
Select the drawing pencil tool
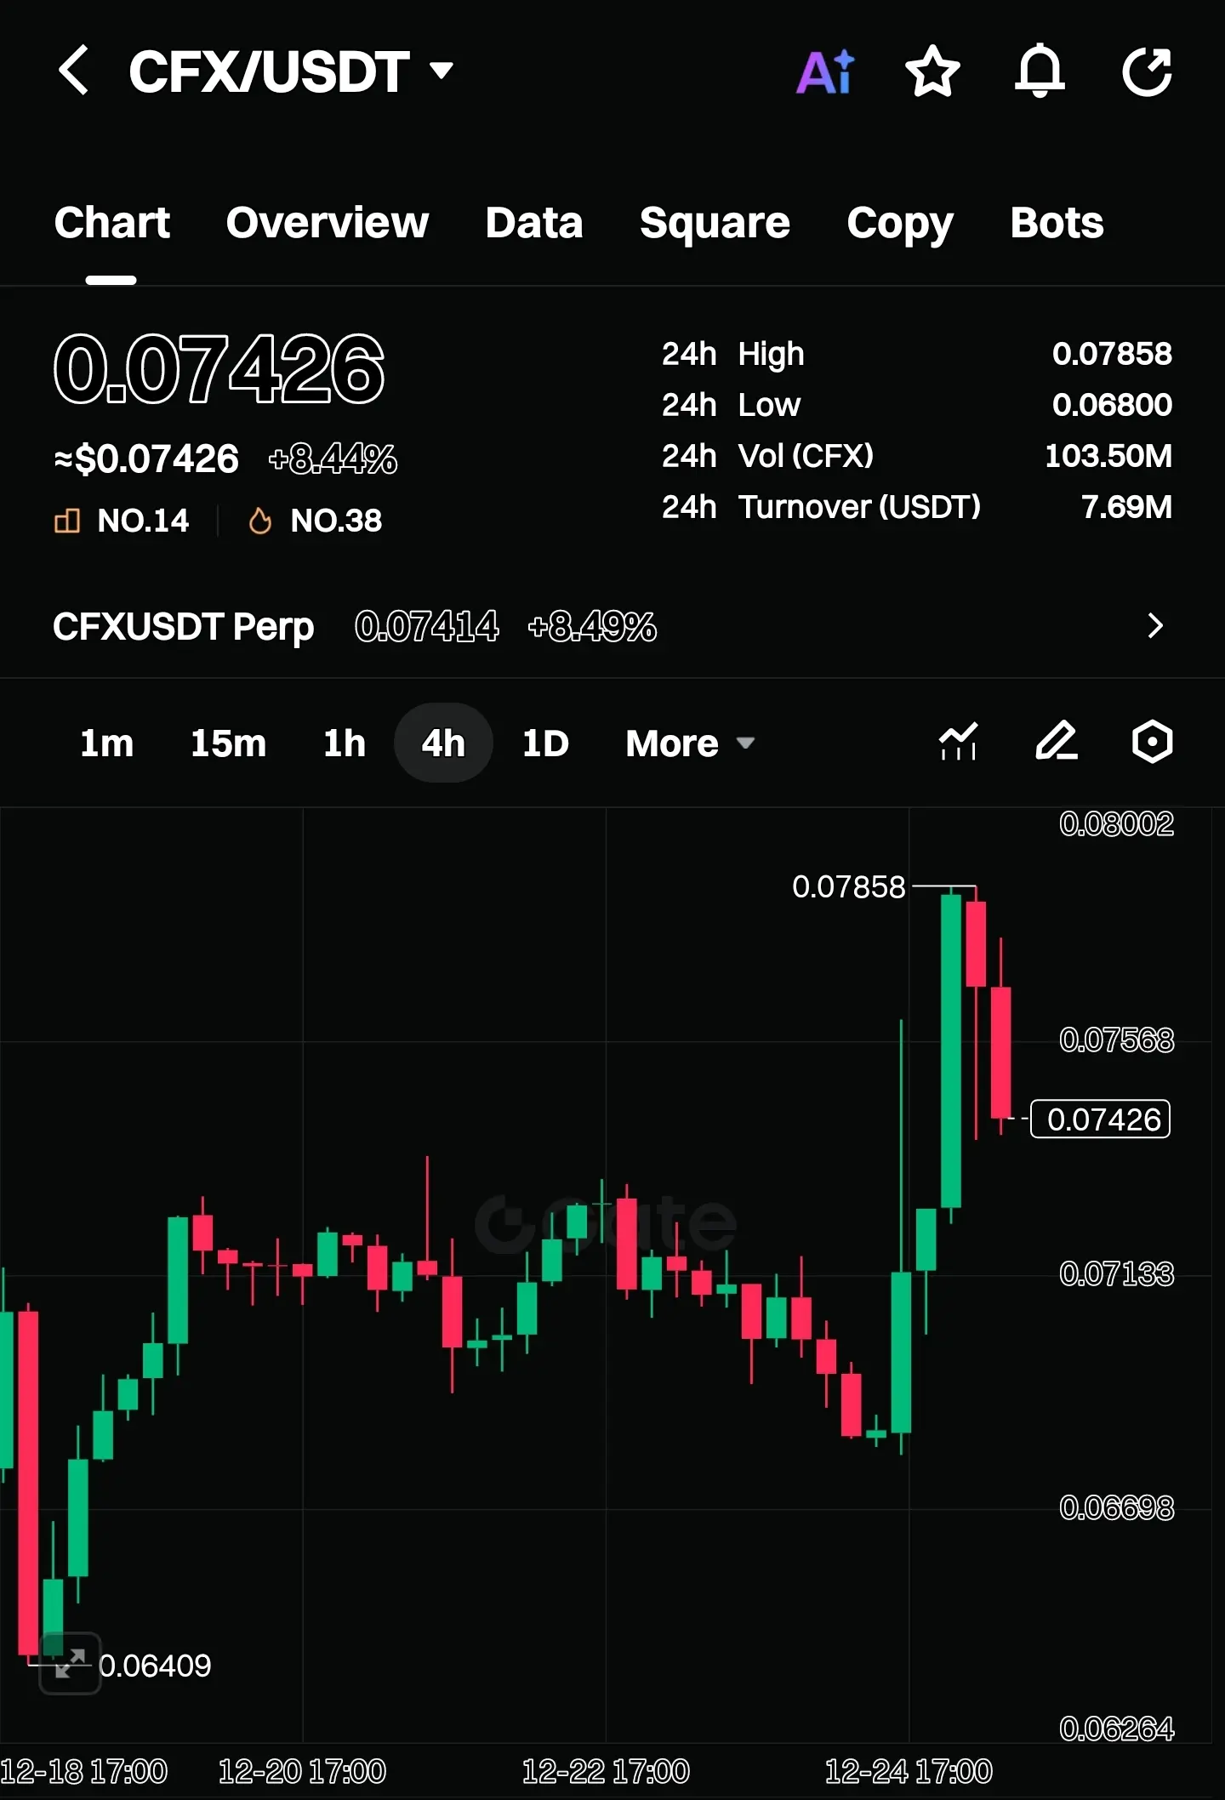[1057, 742]
